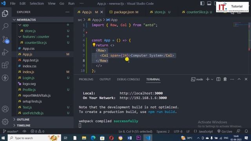This screenshot has height=141, width=251.
Task: Add a new terminal with plus icon
Action: 207,79
